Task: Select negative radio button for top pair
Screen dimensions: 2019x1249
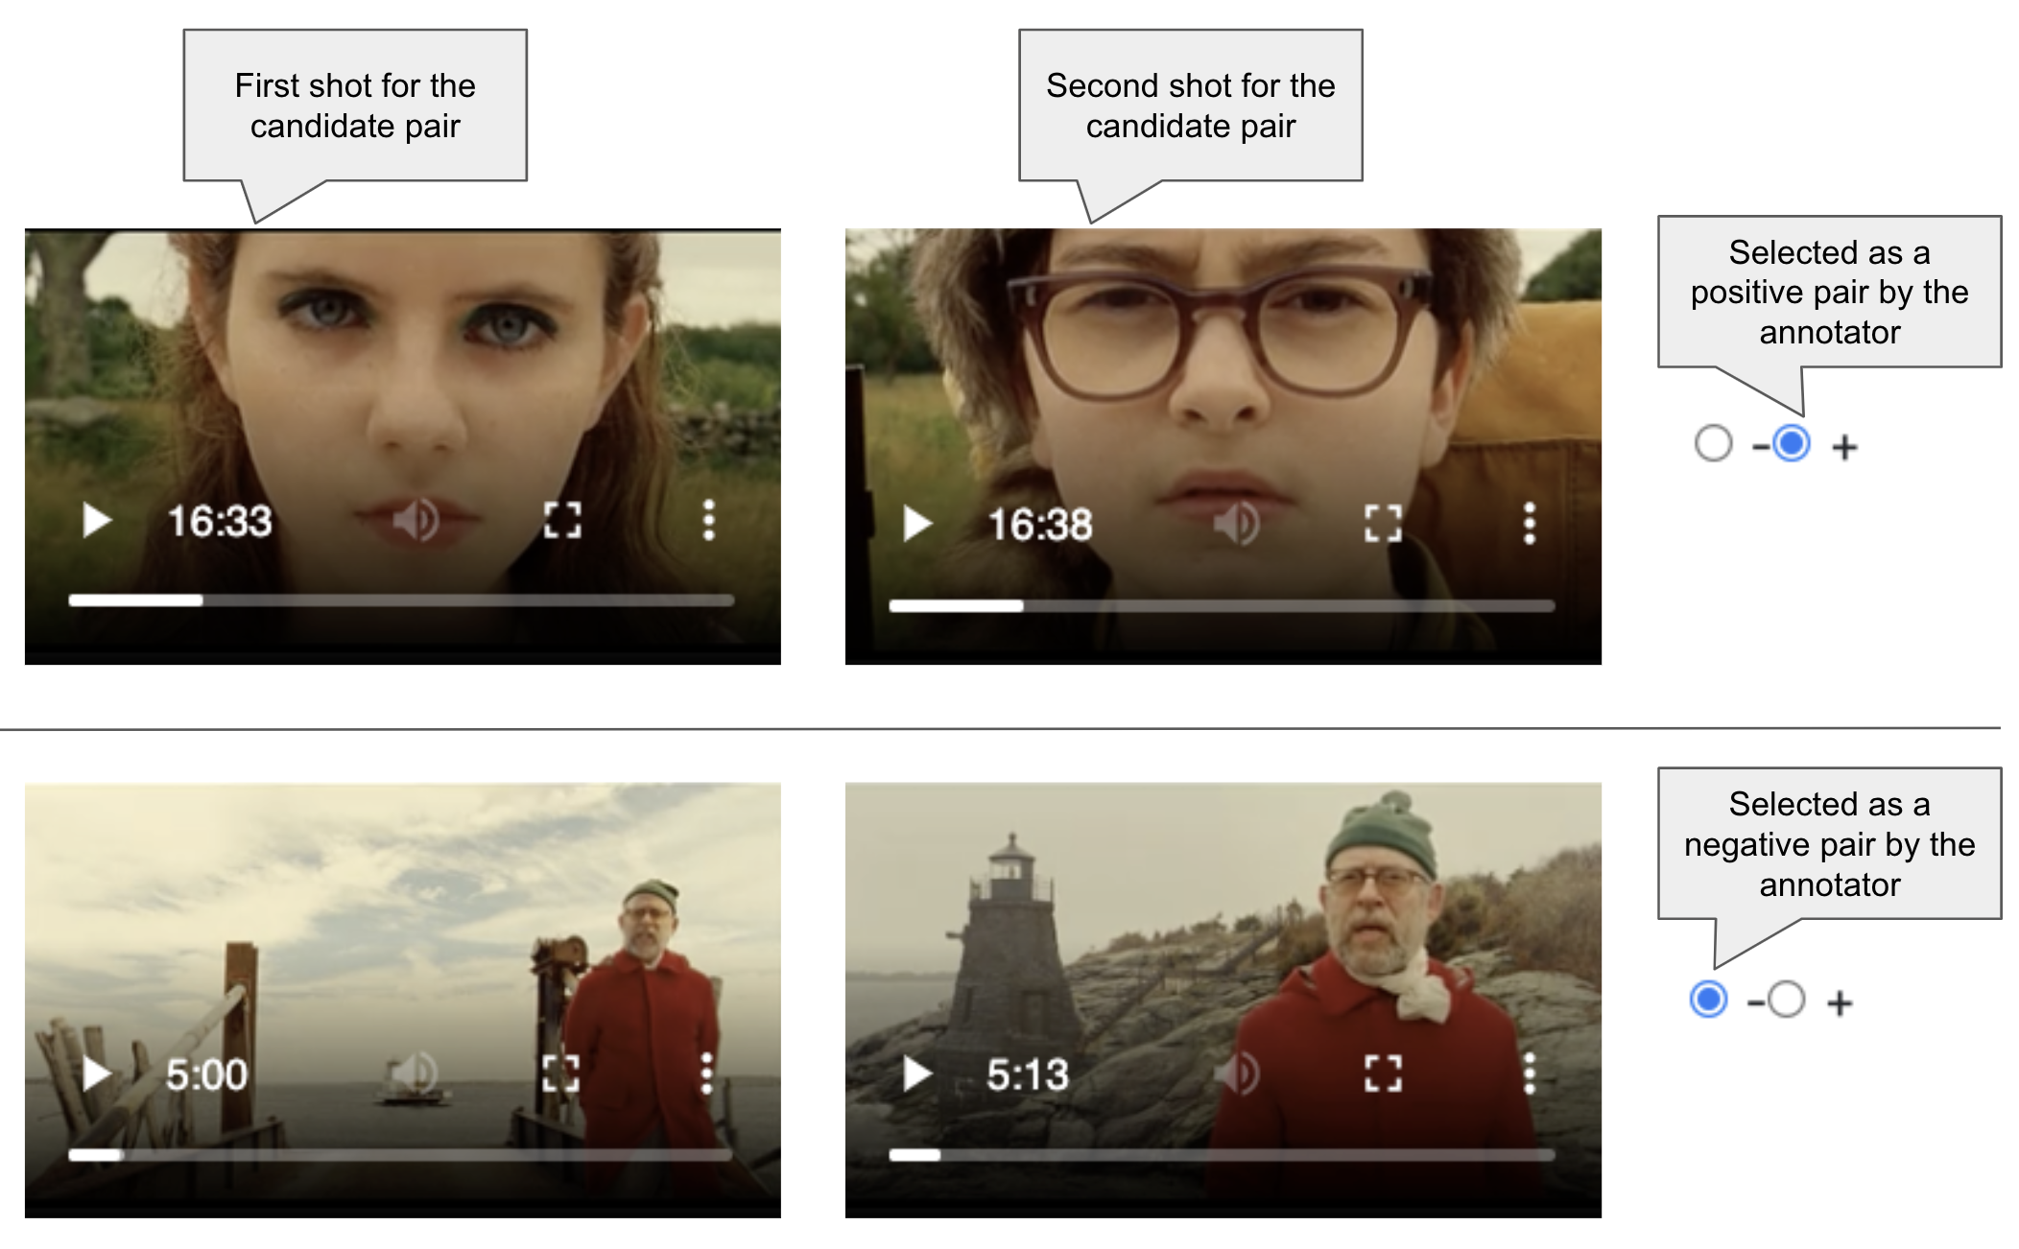Action: [x=1713, y=443]
